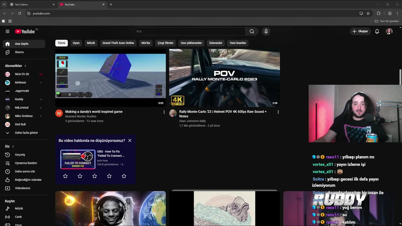The width and height of the screenshot is (402, 226).
Task: Rate the OBS video three stars
Action: click(x=95, y=176)
